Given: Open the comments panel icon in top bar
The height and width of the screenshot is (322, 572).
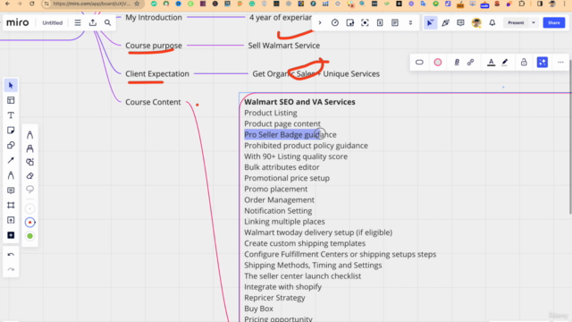Looking at the screenshot, I should pyautogui.click(x=460, y=22).
